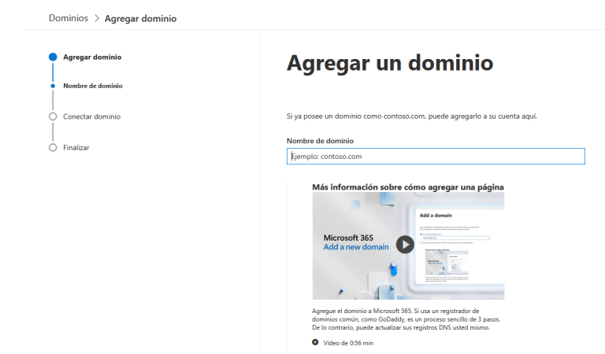
Task: Click the small play icon beside the video duration
Action: point(315,342)
